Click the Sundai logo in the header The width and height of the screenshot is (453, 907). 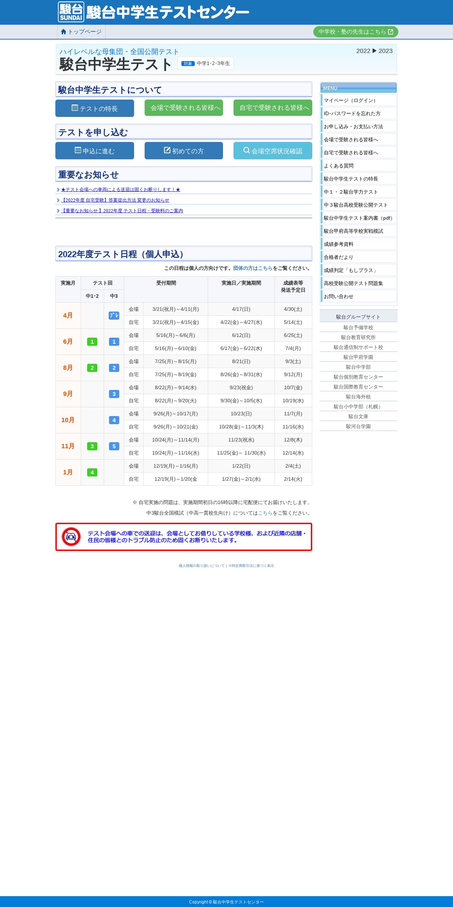[71, 12]
